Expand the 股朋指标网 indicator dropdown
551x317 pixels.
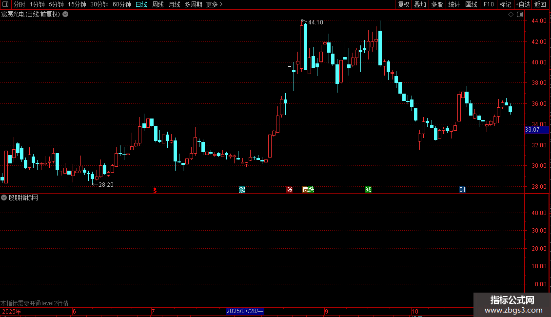pyautogui.click(x=4, y=198)
